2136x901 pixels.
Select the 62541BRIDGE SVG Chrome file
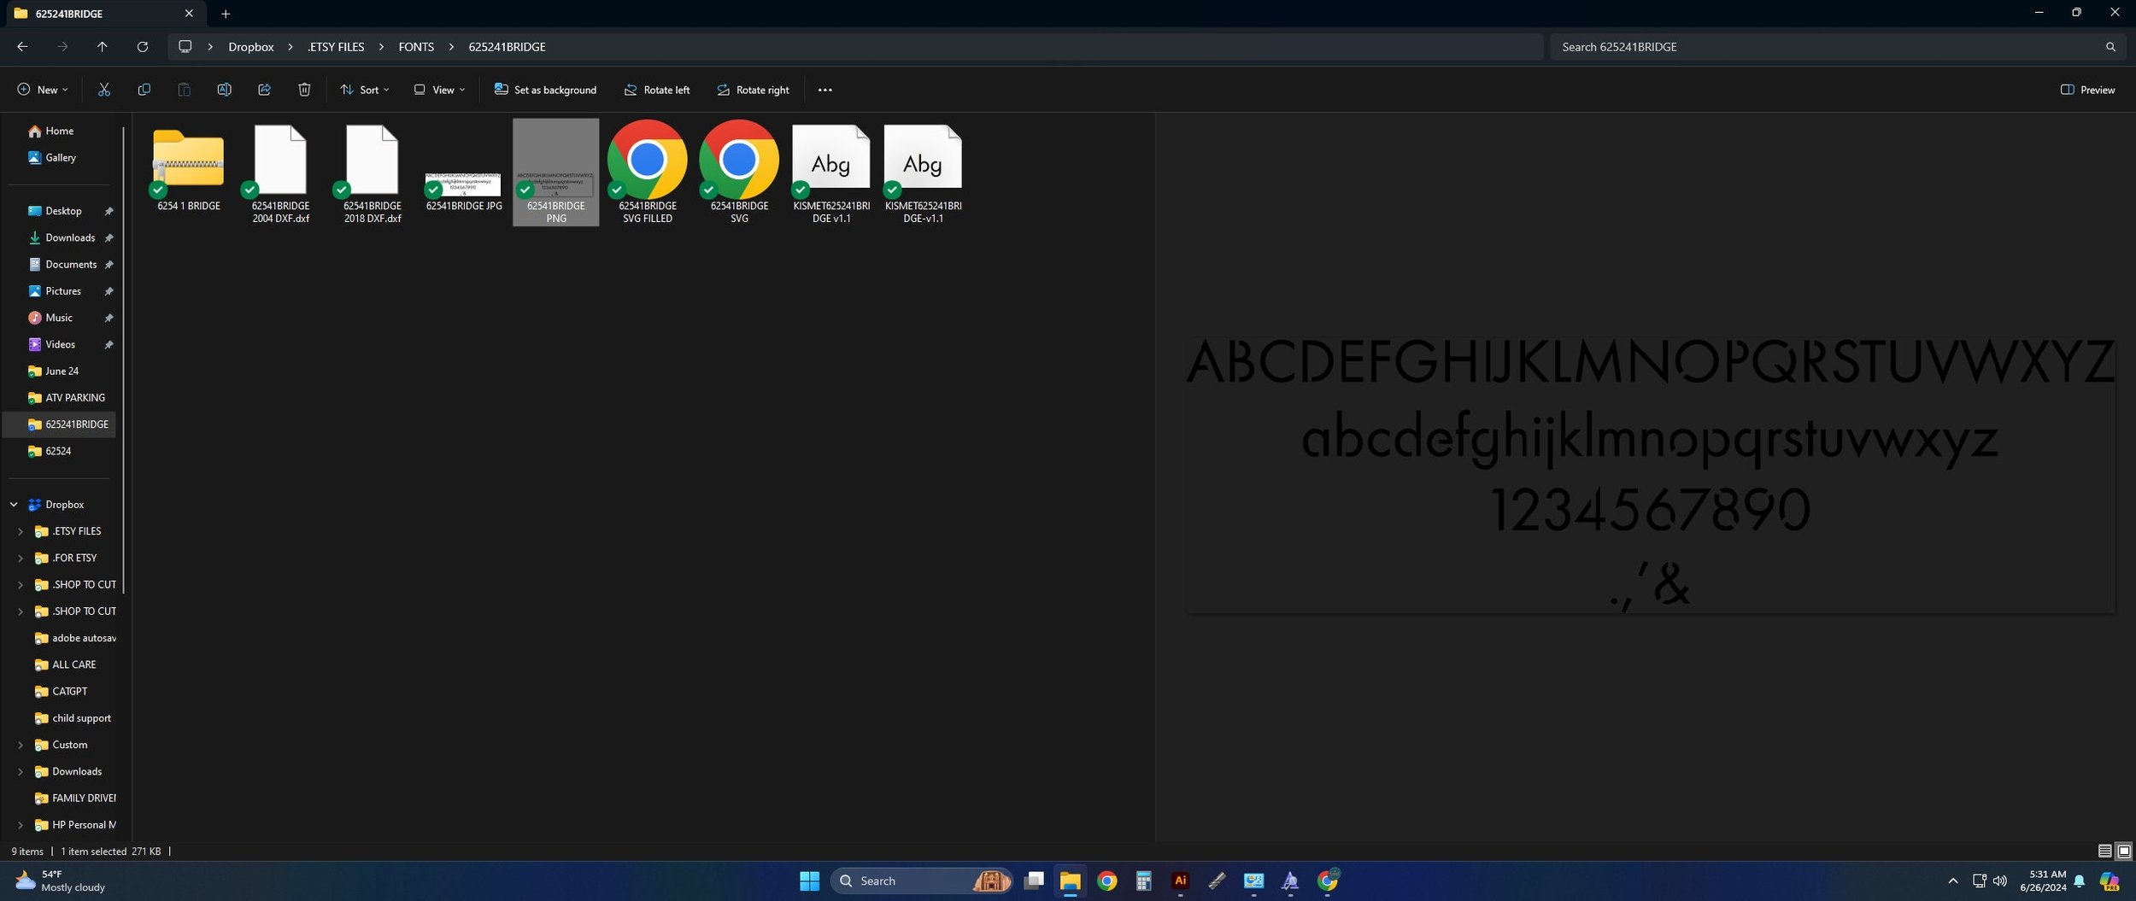coord(739,173)
